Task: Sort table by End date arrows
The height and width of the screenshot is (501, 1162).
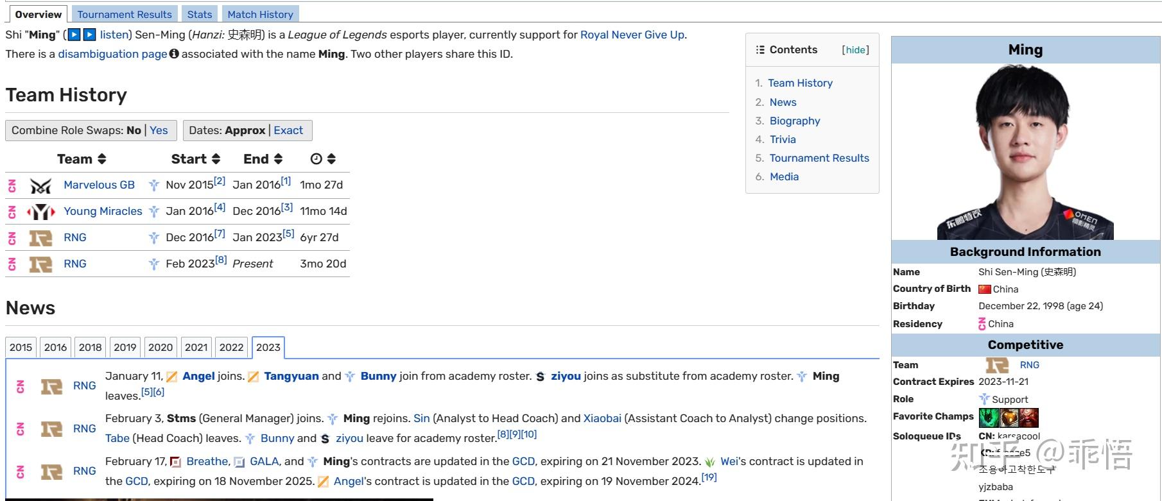Action: [x=278, y=159]
